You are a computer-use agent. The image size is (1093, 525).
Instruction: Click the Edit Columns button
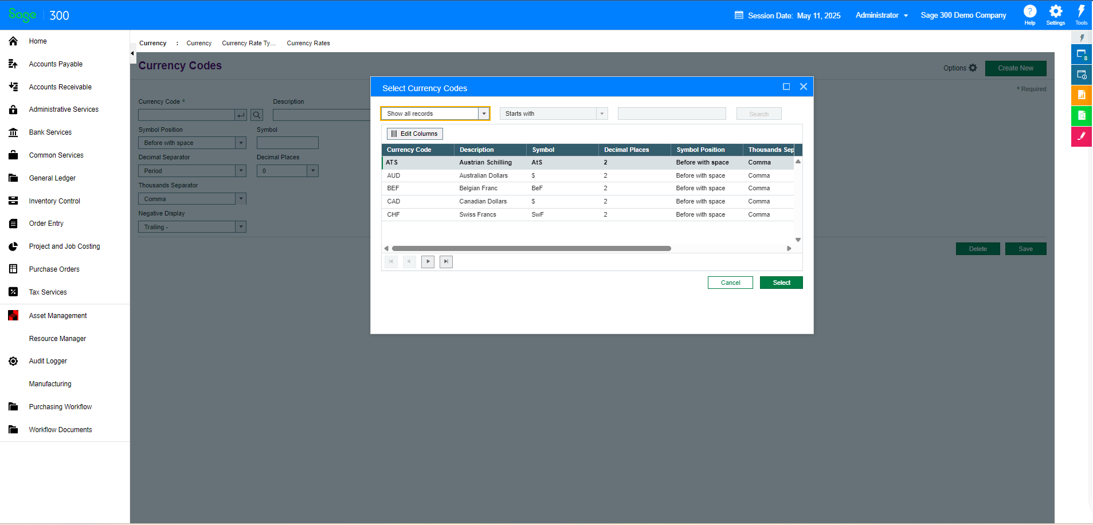coord(415,134)
